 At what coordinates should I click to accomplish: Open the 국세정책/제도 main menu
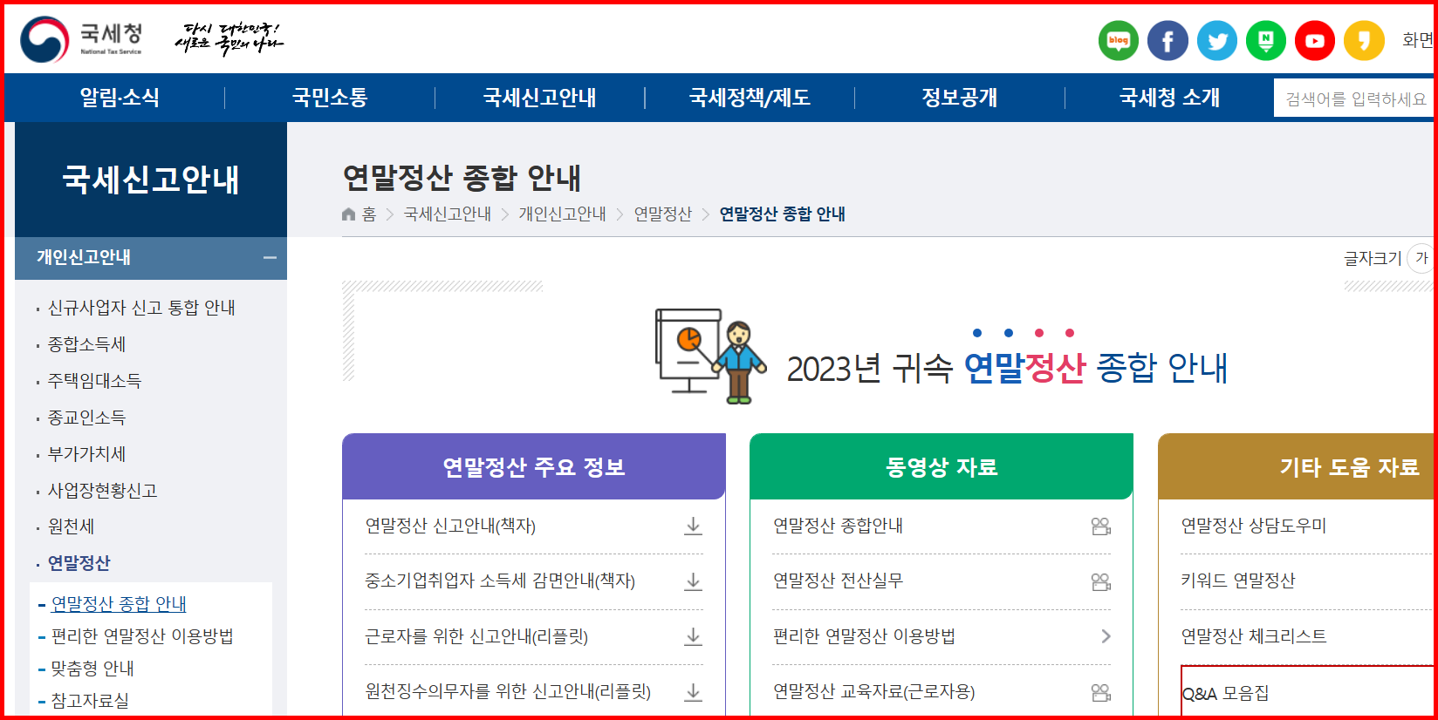click(750, 97)
